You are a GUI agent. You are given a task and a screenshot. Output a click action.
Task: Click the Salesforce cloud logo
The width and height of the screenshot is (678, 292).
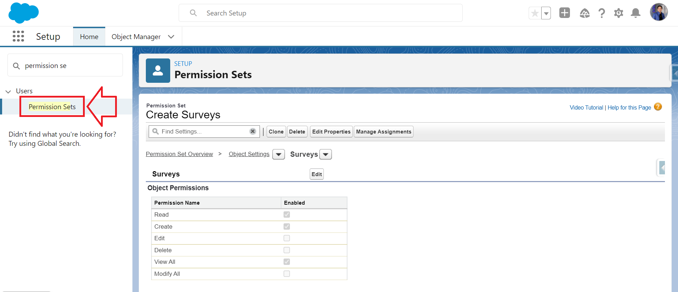coord(23,13)
